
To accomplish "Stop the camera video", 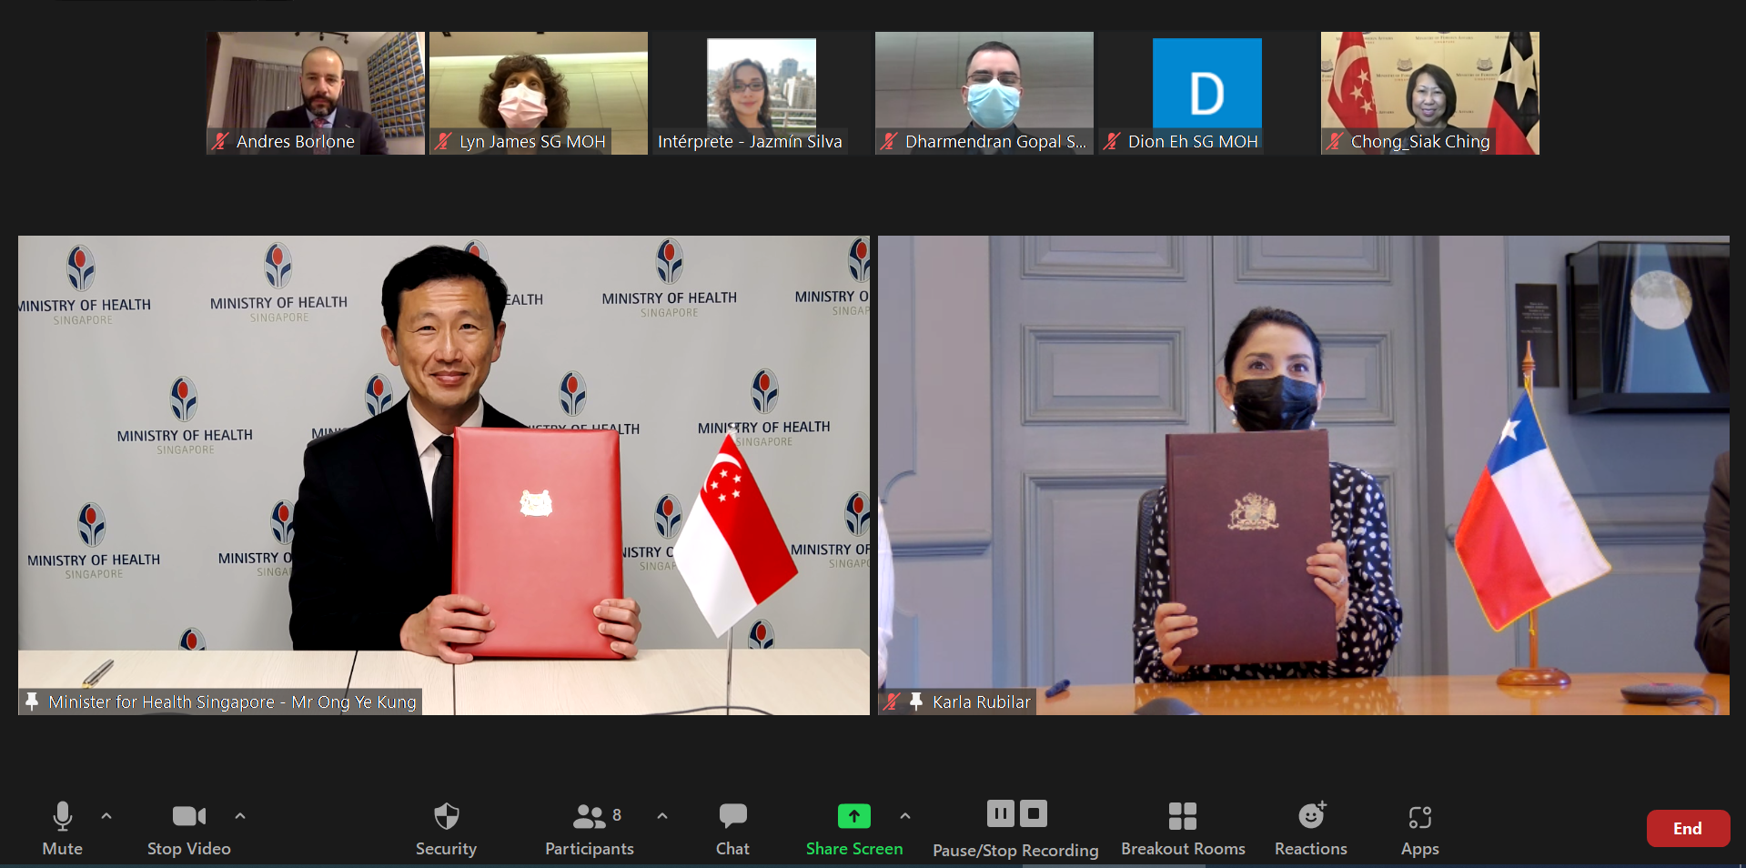I will (x=188, y=827).
